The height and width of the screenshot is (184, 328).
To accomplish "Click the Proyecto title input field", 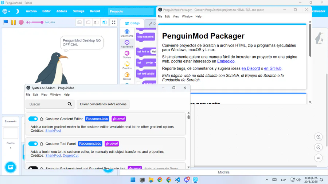I will point(131,11).
